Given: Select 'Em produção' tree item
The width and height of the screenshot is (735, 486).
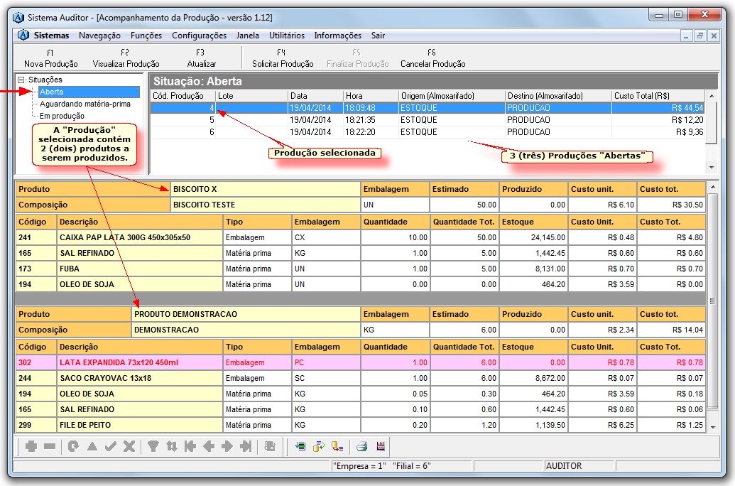Looking at the screenshot, I should 62,116.
